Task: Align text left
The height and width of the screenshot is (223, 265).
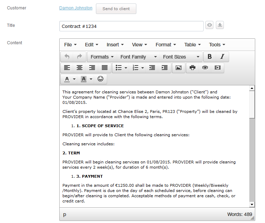Action: coord(67,68)
